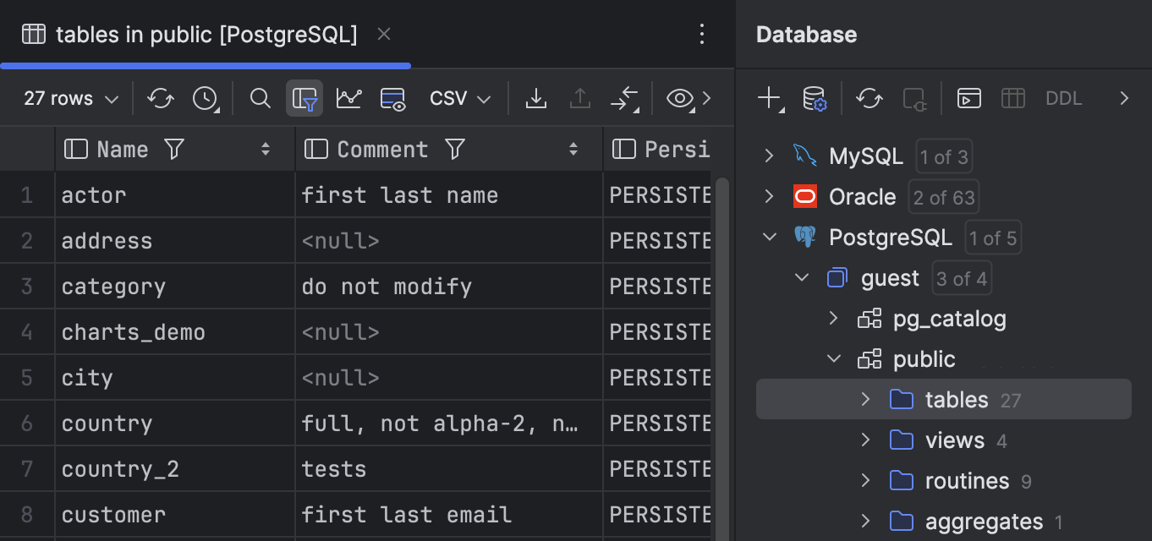This screenshot has width=1152, height=541.
Task: Switch to tables in public tab
Action: click(x=203, y=34)
